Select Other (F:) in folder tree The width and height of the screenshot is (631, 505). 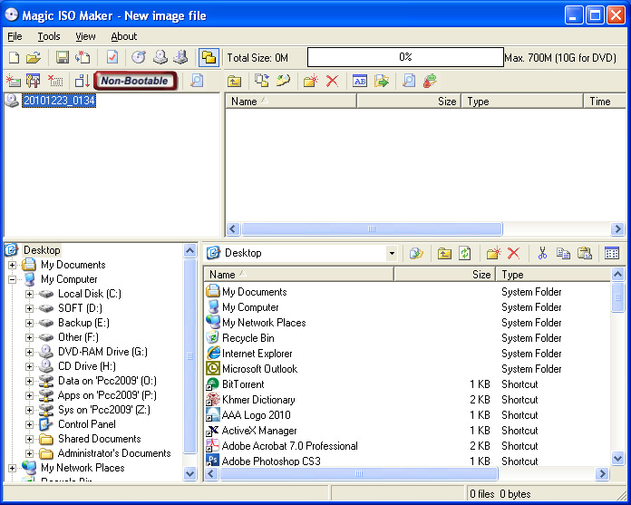[x=78, y=337]
